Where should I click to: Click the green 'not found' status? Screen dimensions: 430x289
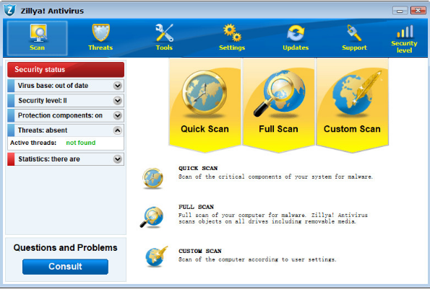[81, 143]
